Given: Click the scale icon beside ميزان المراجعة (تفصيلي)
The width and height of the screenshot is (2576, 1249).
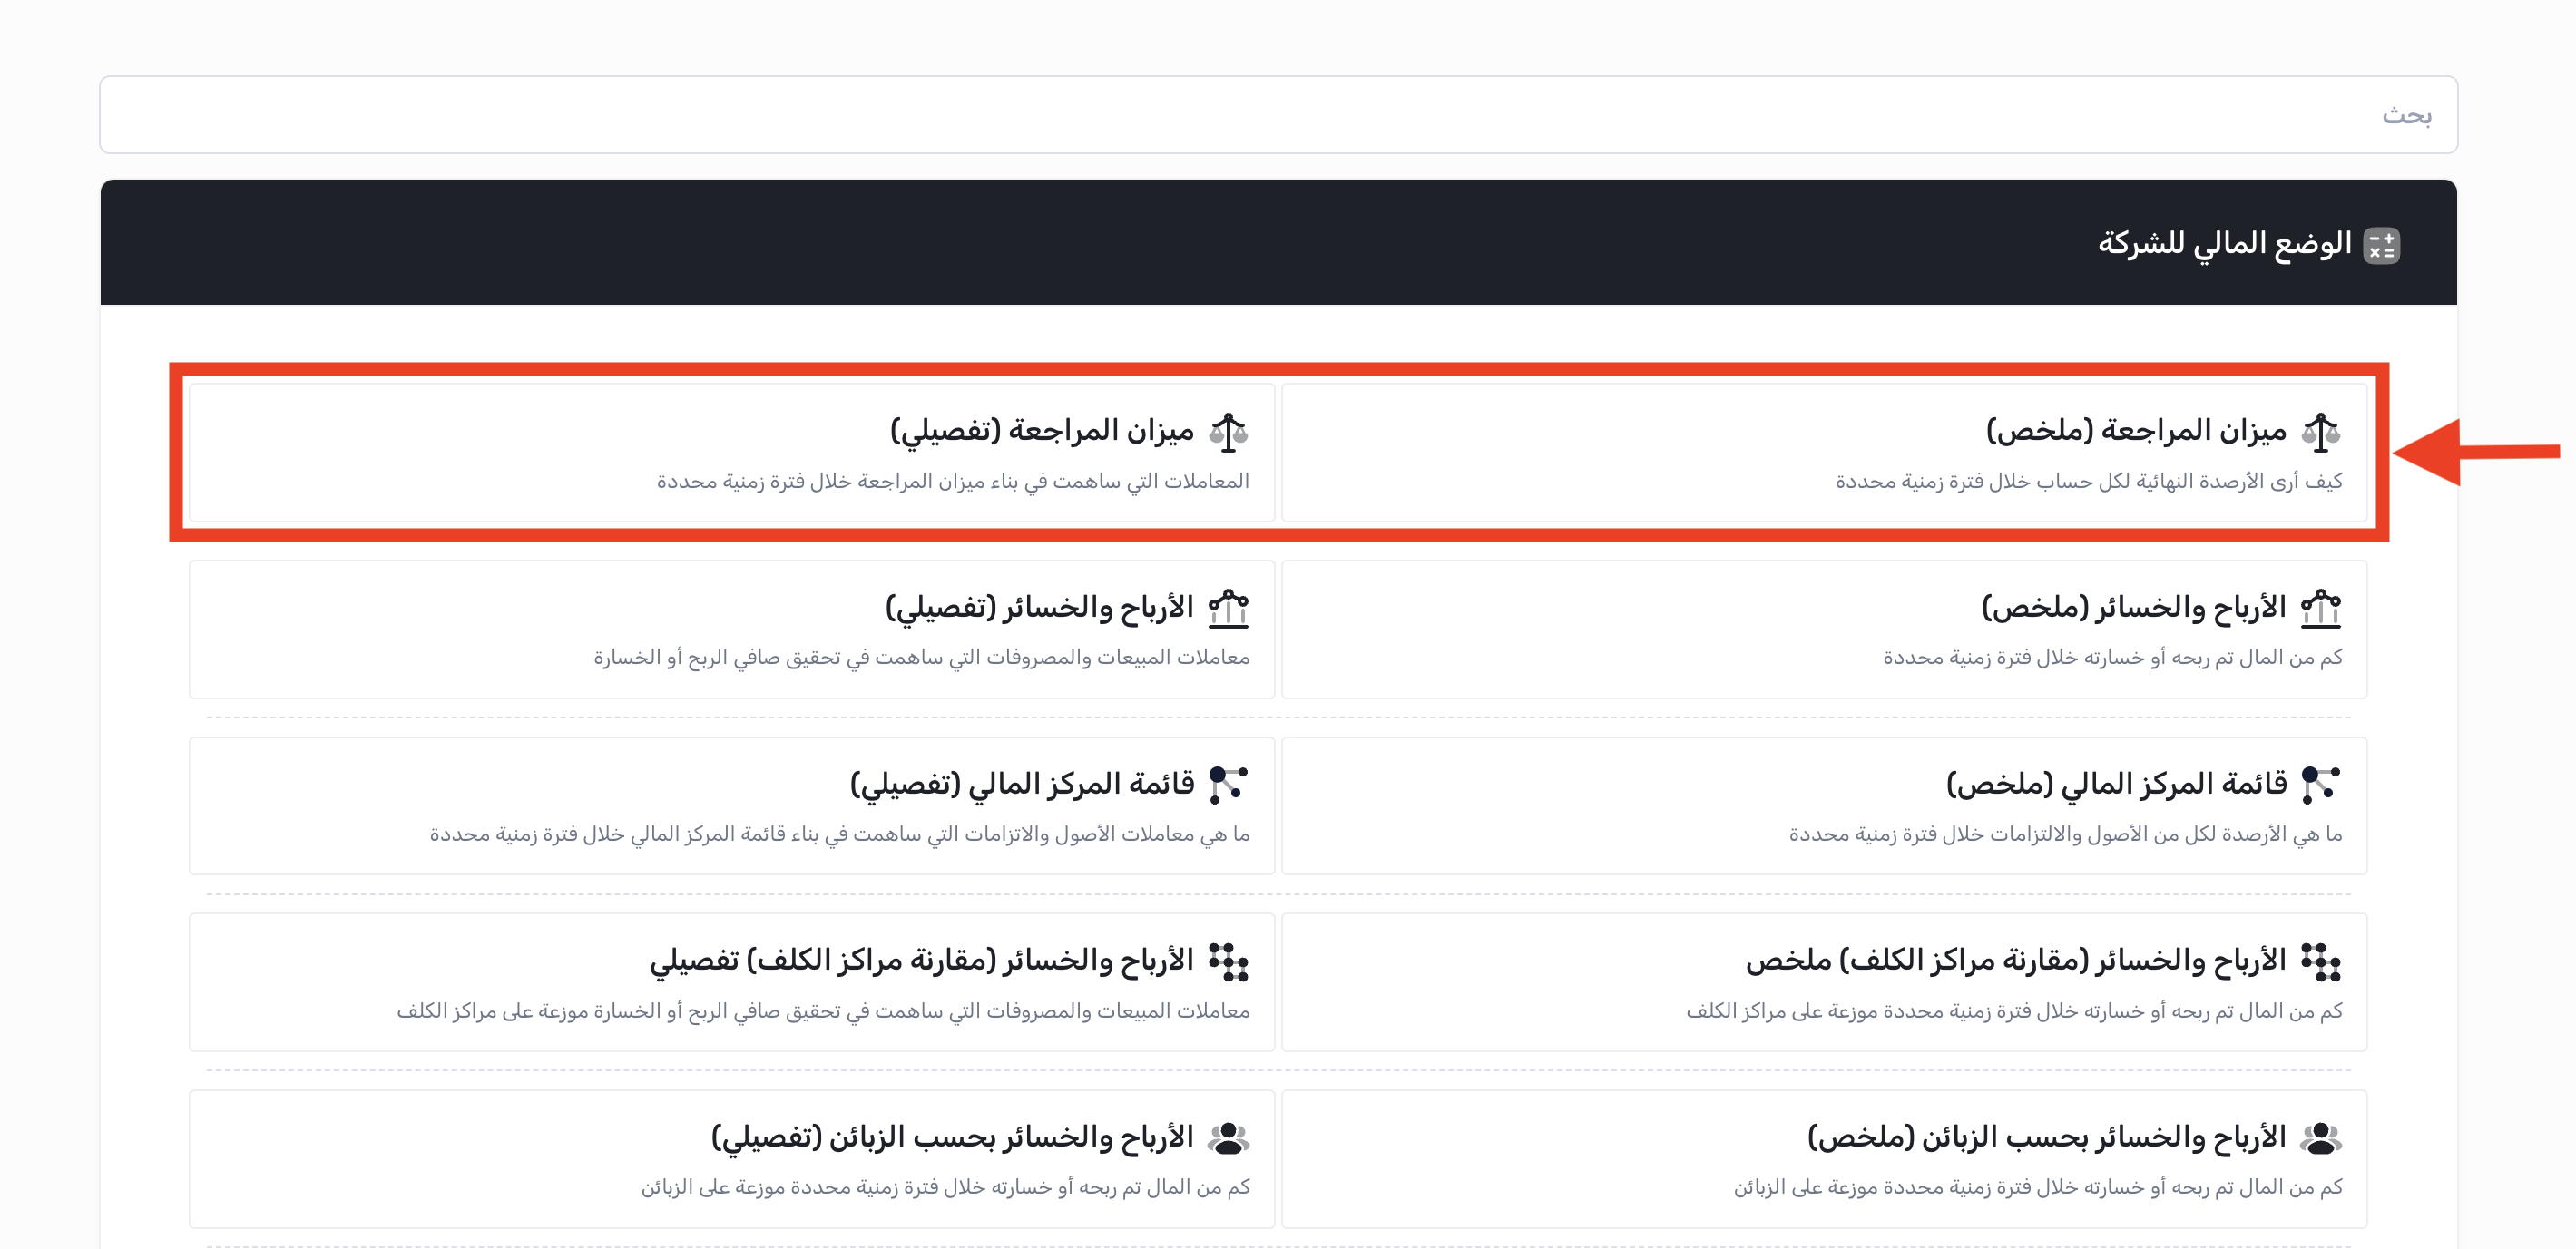Looking at the screenshot, I should 1228,432.
